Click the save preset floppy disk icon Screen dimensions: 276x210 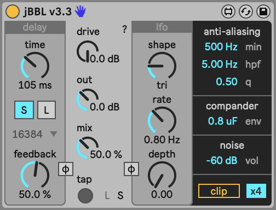[263, 11]
